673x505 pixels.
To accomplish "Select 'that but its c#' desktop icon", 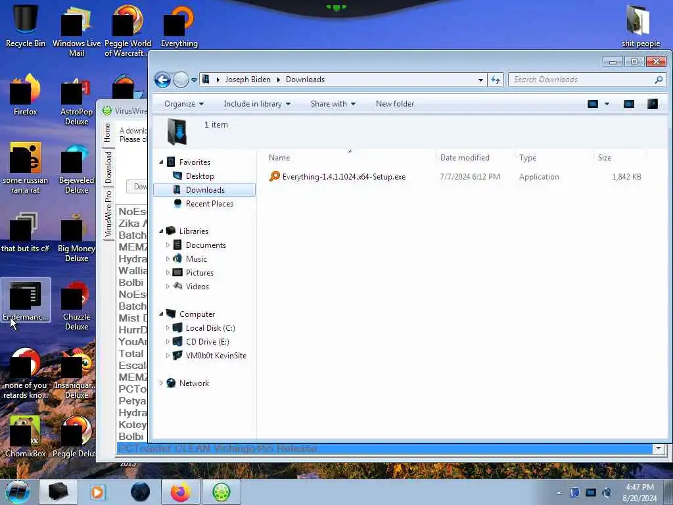I will (x=26, y=232).
